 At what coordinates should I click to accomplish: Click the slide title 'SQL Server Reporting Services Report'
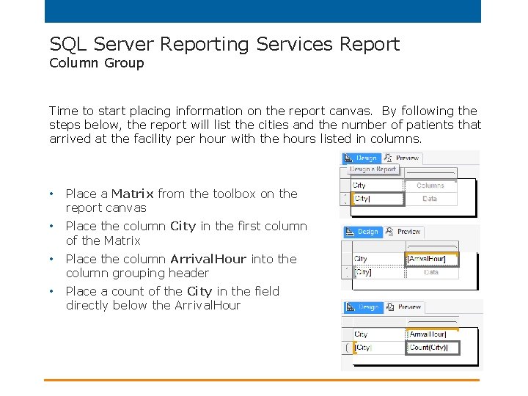click(224, 45)
